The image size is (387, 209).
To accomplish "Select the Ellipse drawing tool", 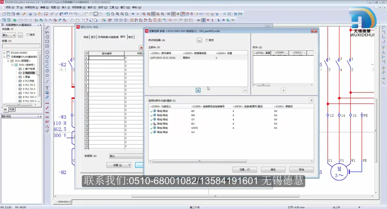I will [47, 75].
